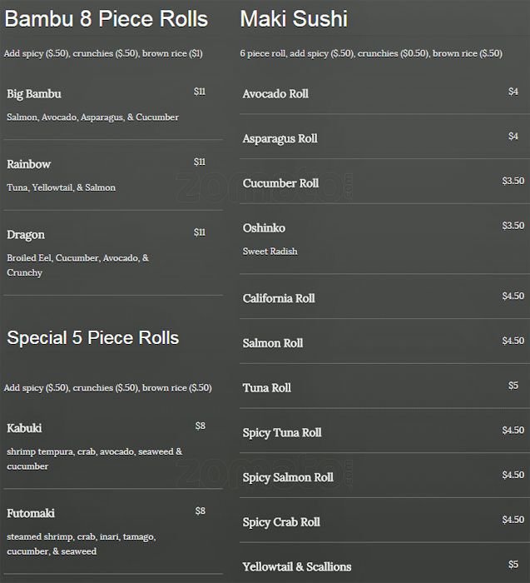The width and height of the screenshot is (530, 583).
Task: Click the Big Bambu roll name
Action: click(x=34, y=94)
